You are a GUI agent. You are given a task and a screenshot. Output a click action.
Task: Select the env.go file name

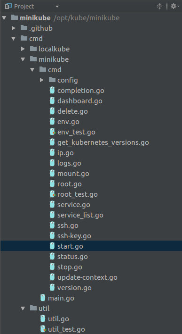tap(68, 122)
